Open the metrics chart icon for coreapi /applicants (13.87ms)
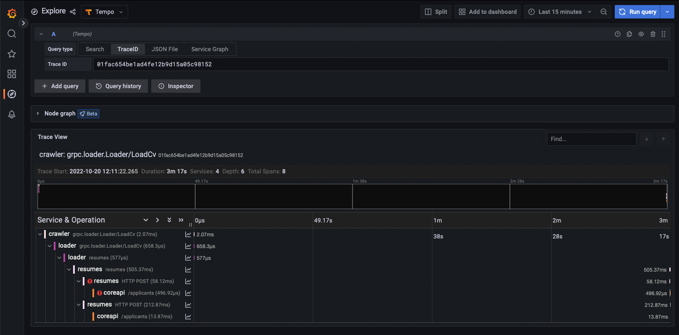Viewport: 679px width, 335px height. tap(188, 317)
